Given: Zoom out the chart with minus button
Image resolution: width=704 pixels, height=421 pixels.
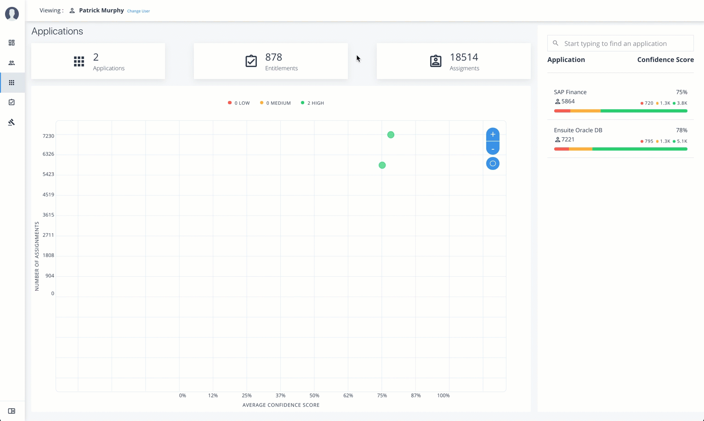Looking at the screenshot, I should coord(493,149).
